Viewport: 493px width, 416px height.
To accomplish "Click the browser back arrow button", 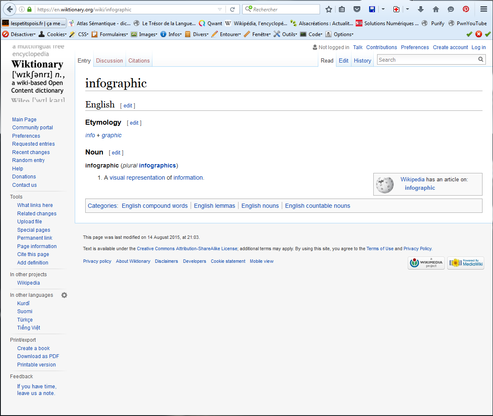I will pos(9,9).
